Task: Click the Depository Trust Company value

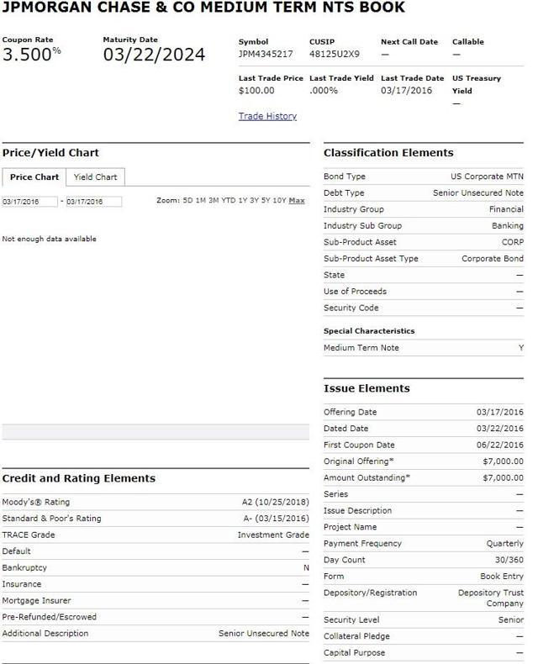Action: [491, 598]
